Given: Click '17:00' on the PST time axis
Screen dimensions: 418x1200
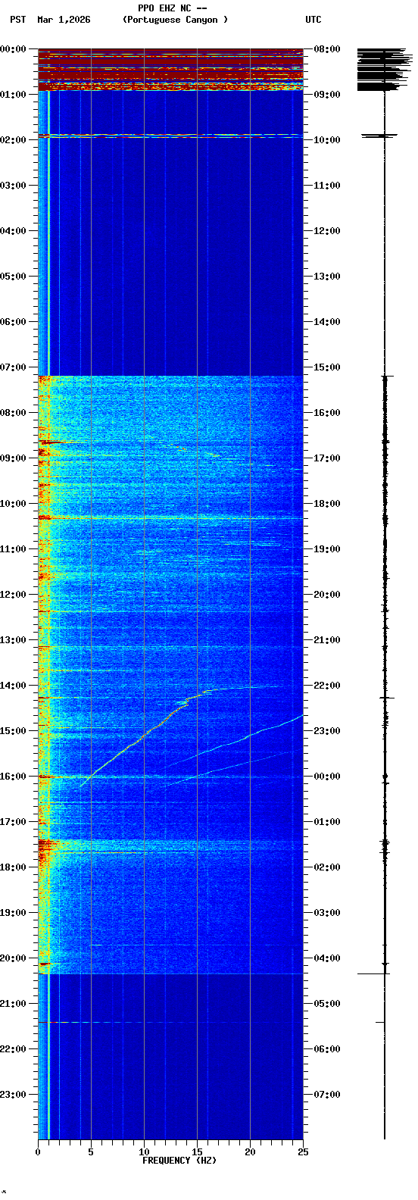Looking at the screenshot, I should click(x=14, y=822).
